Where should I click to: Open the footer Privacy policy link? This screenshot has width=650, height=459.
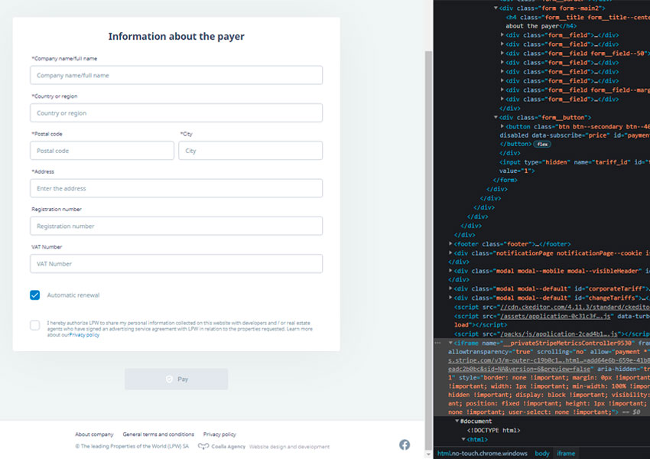(x=219, y=434)
